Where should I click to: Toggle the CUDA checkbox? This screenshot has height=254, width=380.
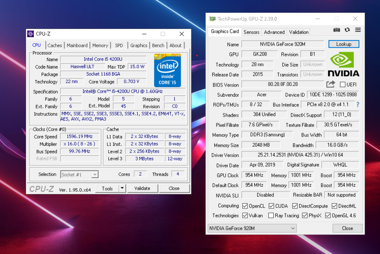pos(271,206)
